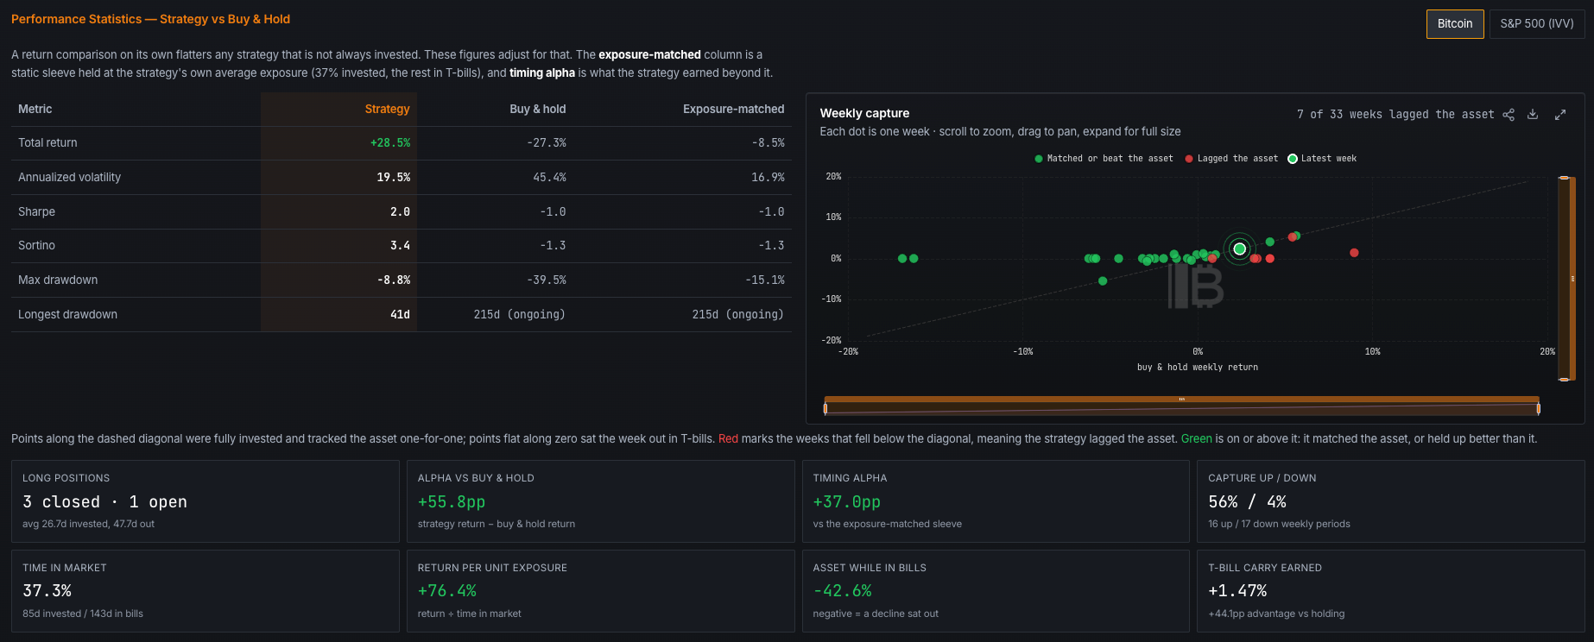1594x642 pixels.
Task: Select the Strategy total return +28.5%
Action: tap(390, 143)
